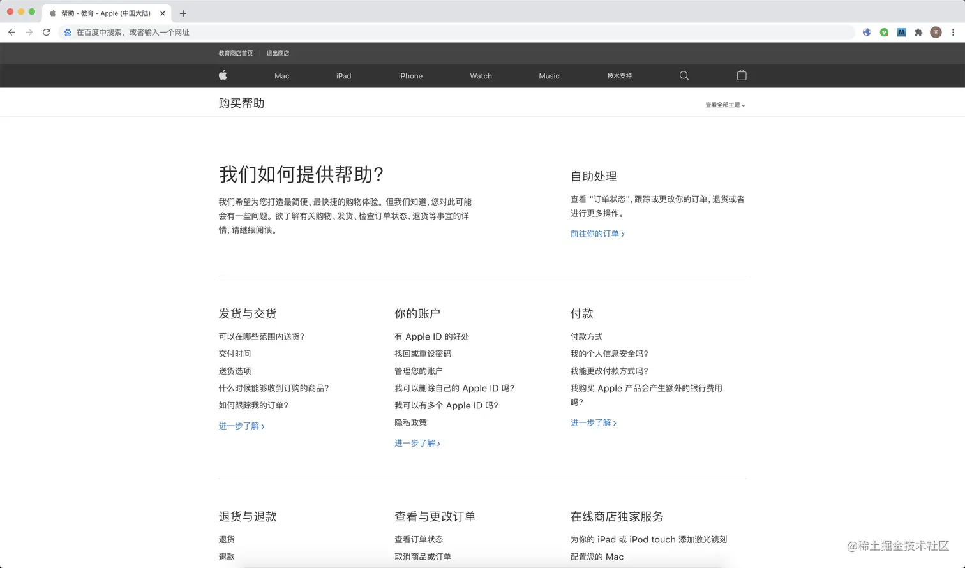965x568 pixels.
Task: Open the 配置您的 Mac link
Action: pyautogui.click(x=597, y=557)
